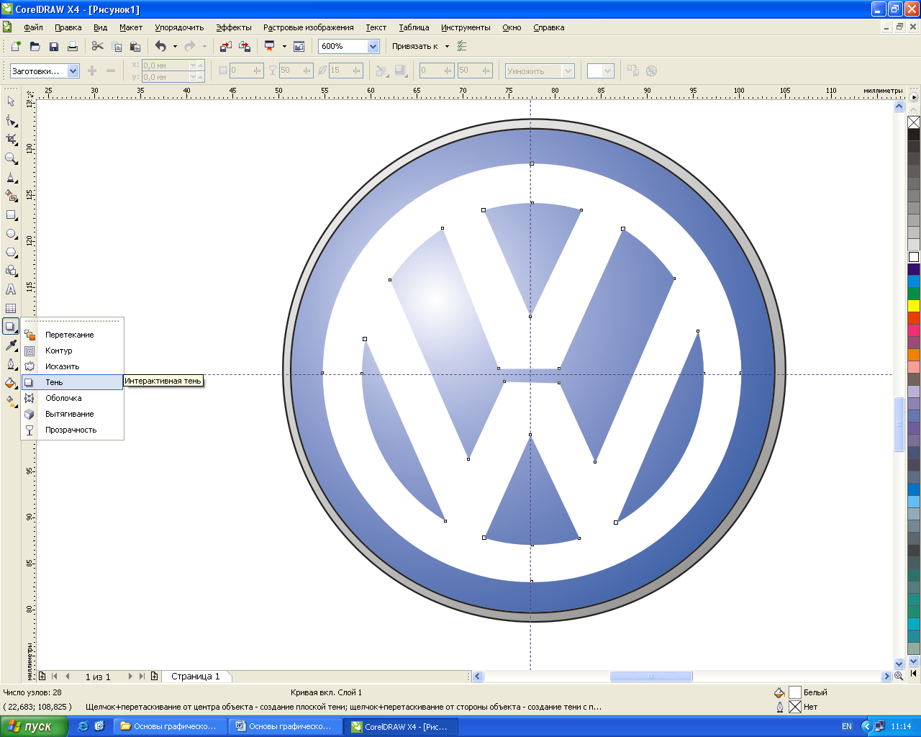Select the Freehand drawing tool

pos(11,176)
